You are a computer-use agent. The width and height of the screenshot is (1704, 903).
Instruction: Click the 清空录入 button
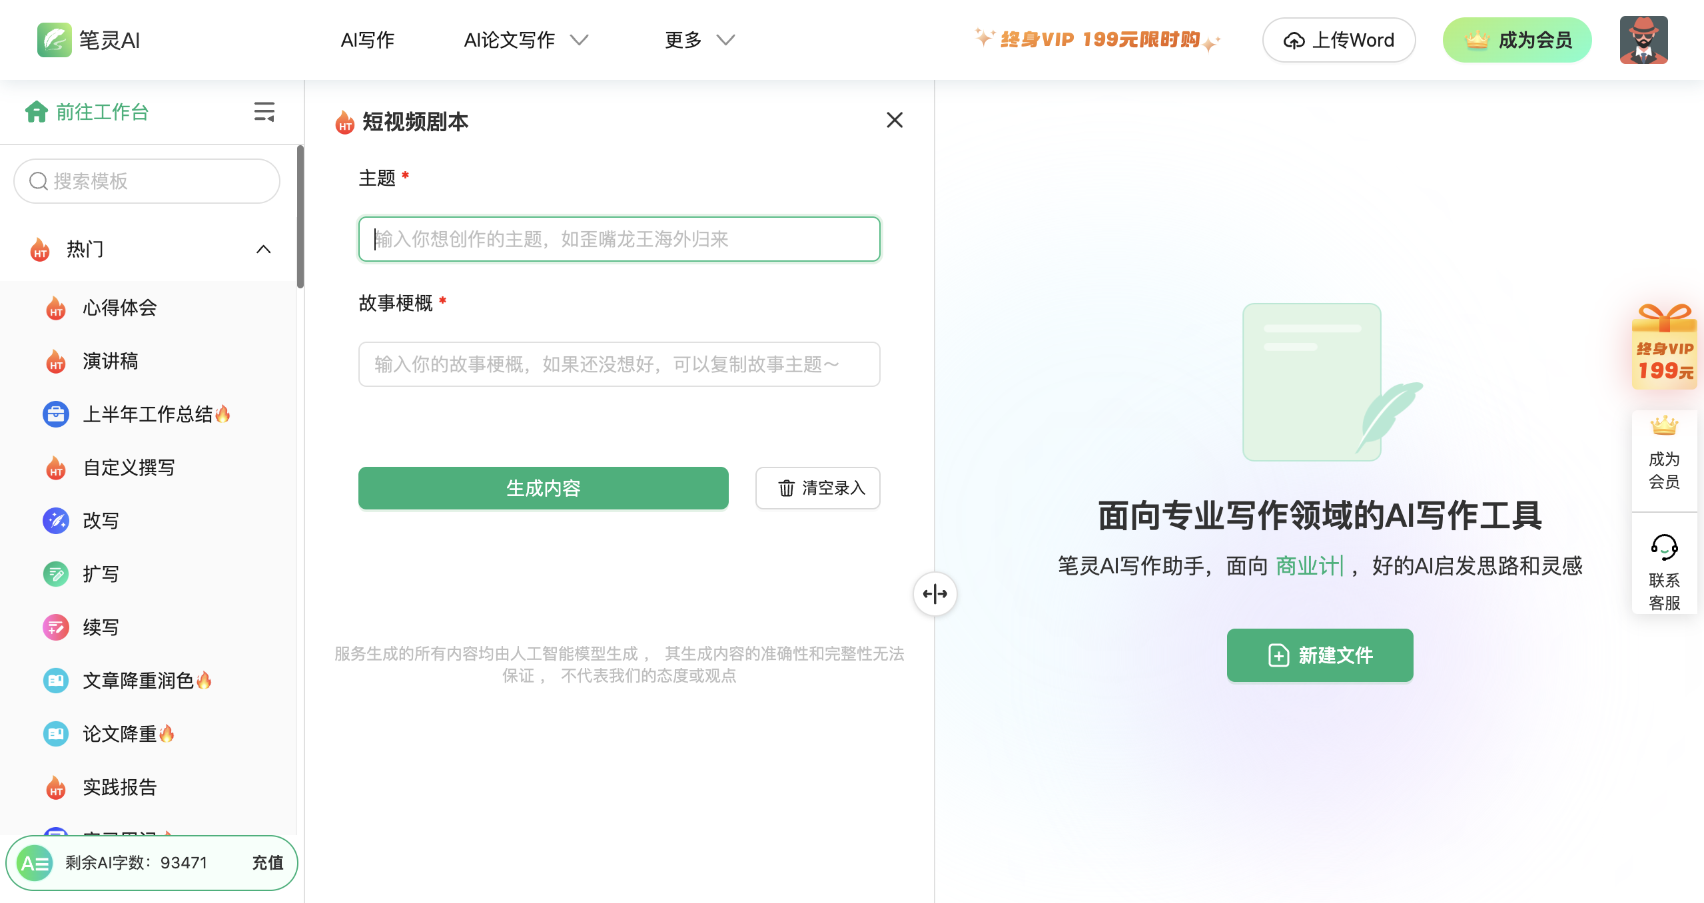coord(817,488)
